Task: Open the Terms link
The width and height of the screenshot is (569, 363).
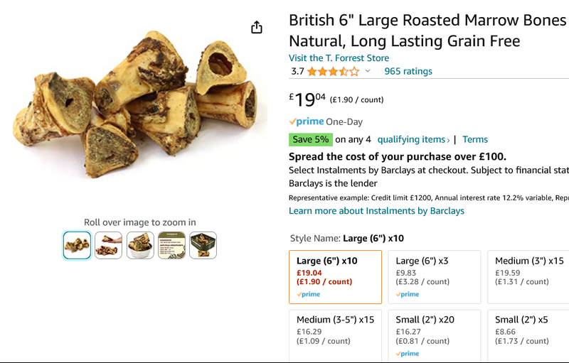Action: point(475,139)
